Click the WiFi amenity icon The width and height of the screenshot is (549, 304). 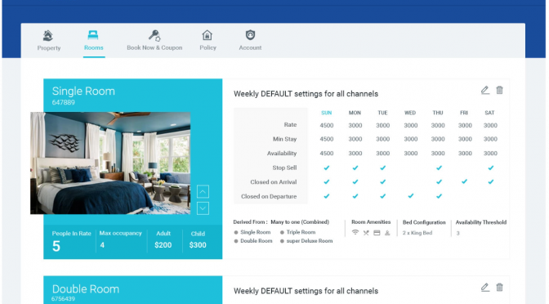[355, 233]
